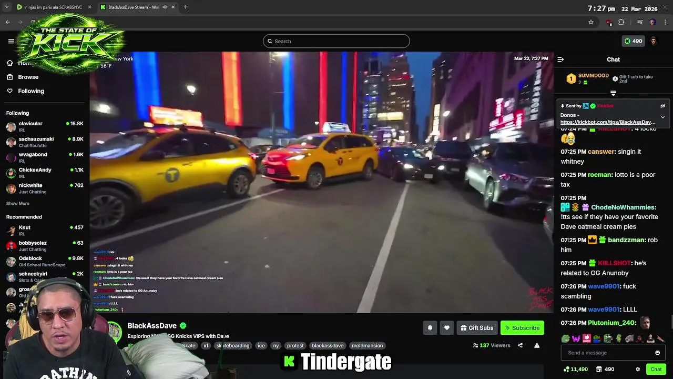Unpin the Kickbot pinned message
The height and width of the screenshot is (379, 673).
tap(662, 106)
